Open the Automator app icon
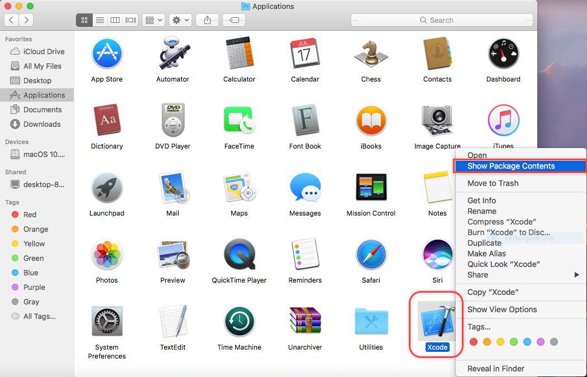The image size is (587, 377). click(173, 54)
